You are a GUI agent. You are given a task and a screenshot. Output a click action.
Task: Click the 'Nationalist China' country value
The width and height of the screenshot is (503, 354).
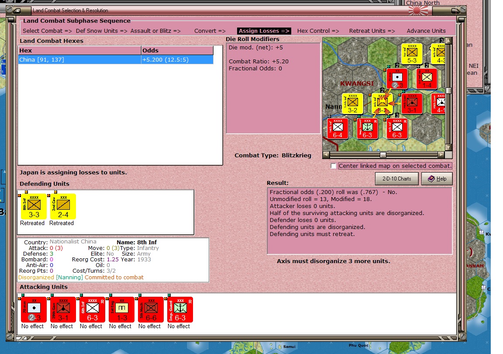[73, 242]
